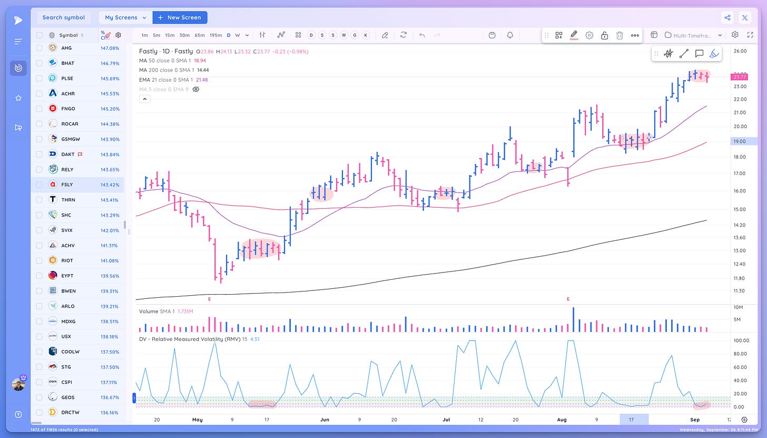The height and width of the screenshot is (438, 767).
Task: Select the 5m timeframe
Action: (x=156, y=35)
